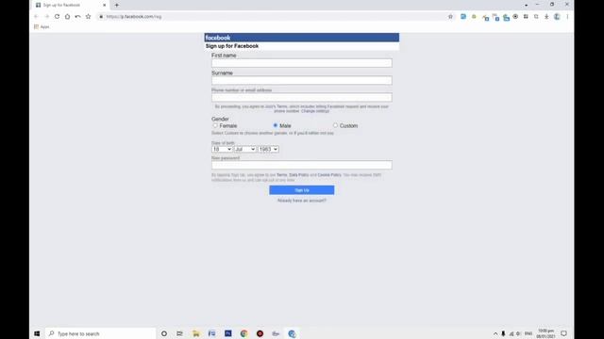604x339 pixels.
Task: Open the volume tray icon
Action: point(518,333)
